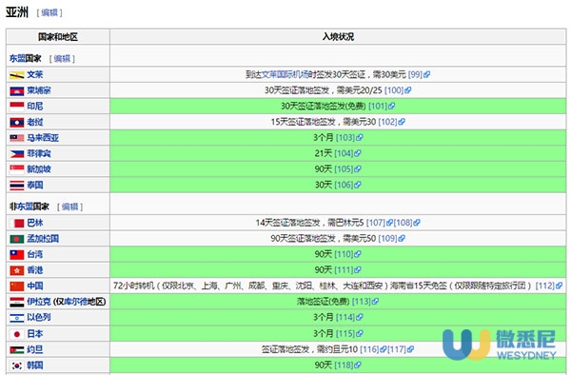
Task: Click external link icon after reference [118]
Action: point(358,365)
